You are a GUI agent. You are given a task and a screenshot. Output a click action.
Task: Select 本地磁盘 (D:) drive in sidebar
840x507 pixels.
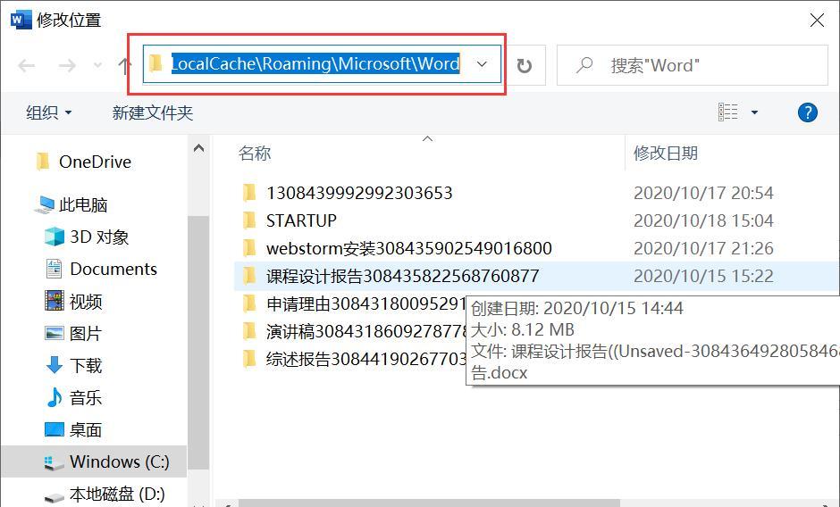[105, 494]
